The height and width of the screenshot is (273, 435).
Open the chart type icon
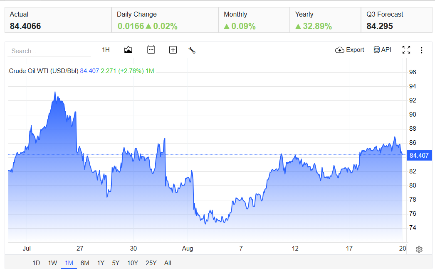coord(128,50)
